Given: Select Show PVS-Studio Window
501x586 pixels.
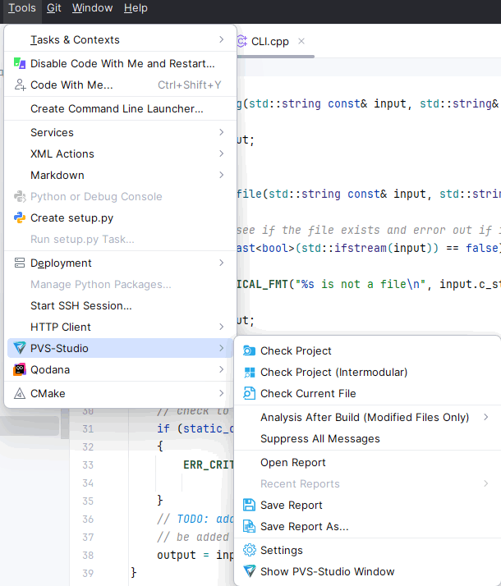Looking at the screenshot, I should [327, 571].
